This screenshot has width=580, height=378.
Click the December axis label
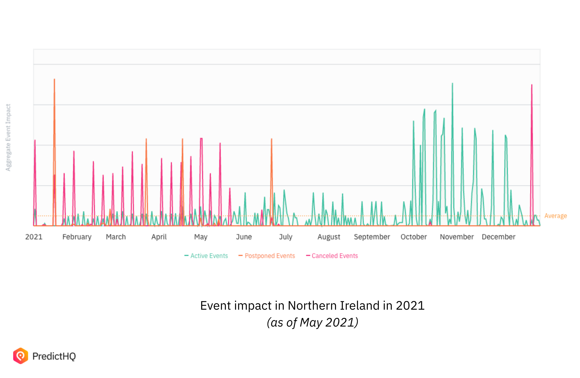point(498,237)
